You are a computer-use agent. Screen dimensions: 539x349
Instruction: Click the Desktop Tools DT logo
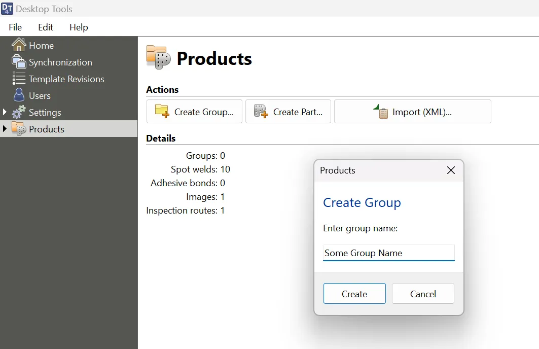click(x=8, y=8)
